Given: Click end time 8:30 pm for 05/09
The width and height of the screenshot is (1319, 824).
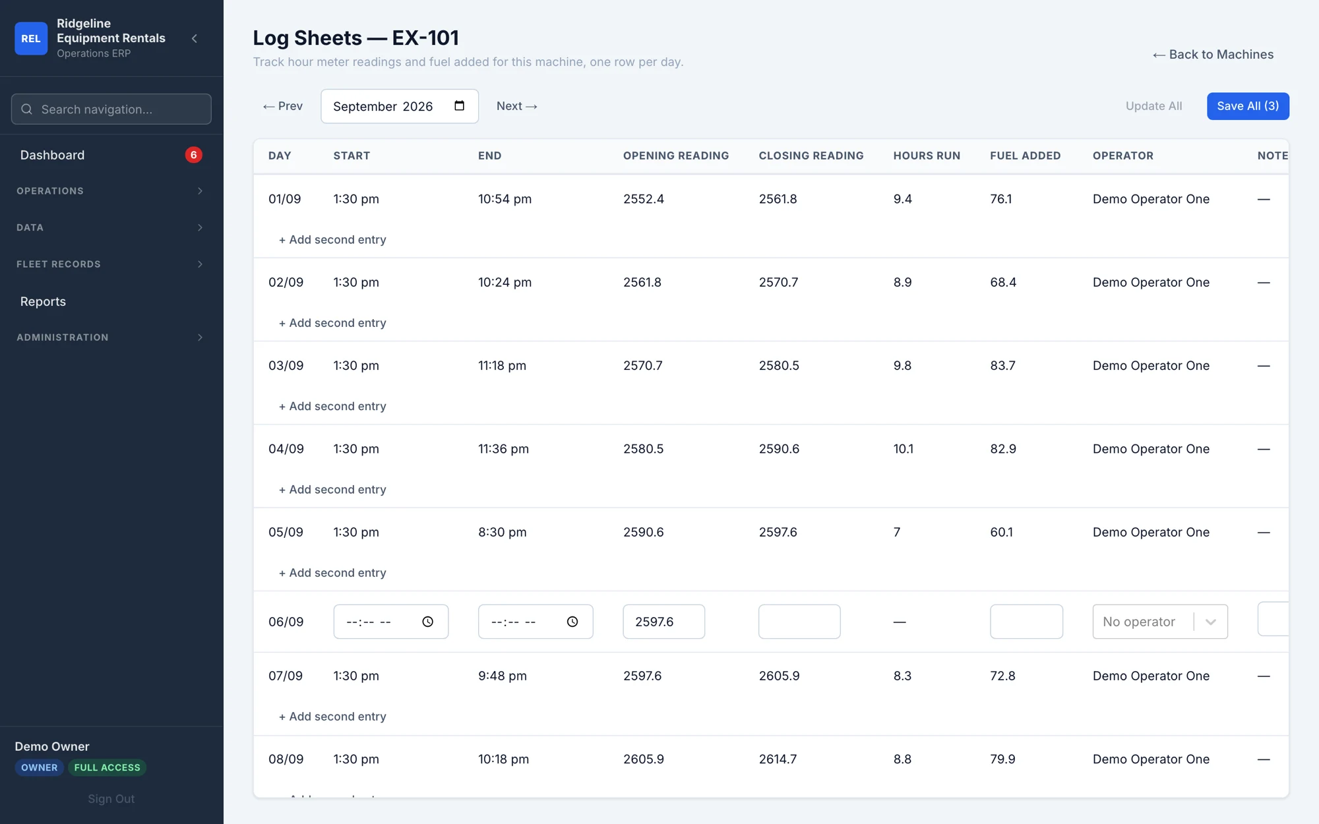Looking at the screenshot, I should (x=502, y=532).
